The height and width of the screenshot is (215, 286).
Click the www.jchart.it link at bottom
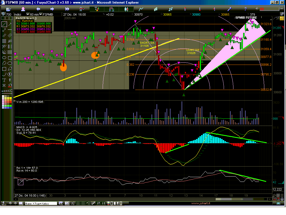click(201, 204)
